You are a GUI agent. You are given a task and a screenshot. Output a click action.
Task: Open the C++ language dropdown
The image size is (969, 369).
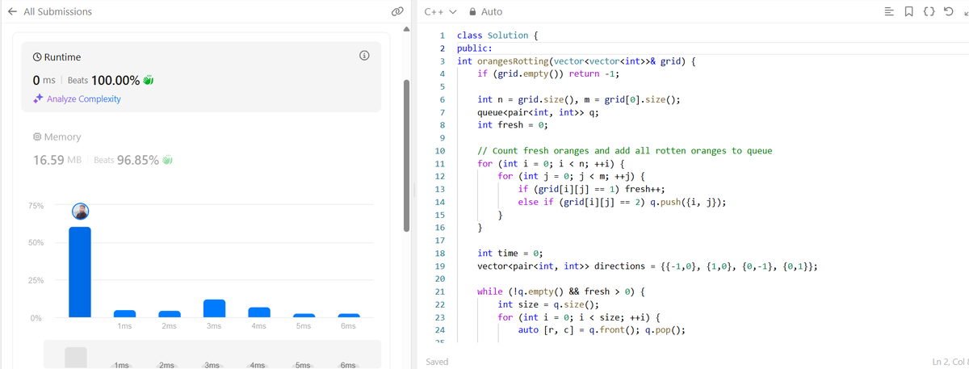(x=440, y=11)
